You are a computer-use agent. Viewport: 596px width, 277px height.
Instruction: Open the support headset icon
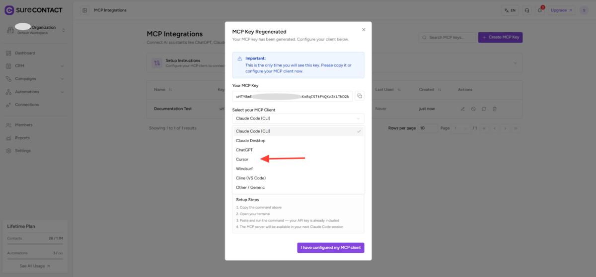click(527, 10)
